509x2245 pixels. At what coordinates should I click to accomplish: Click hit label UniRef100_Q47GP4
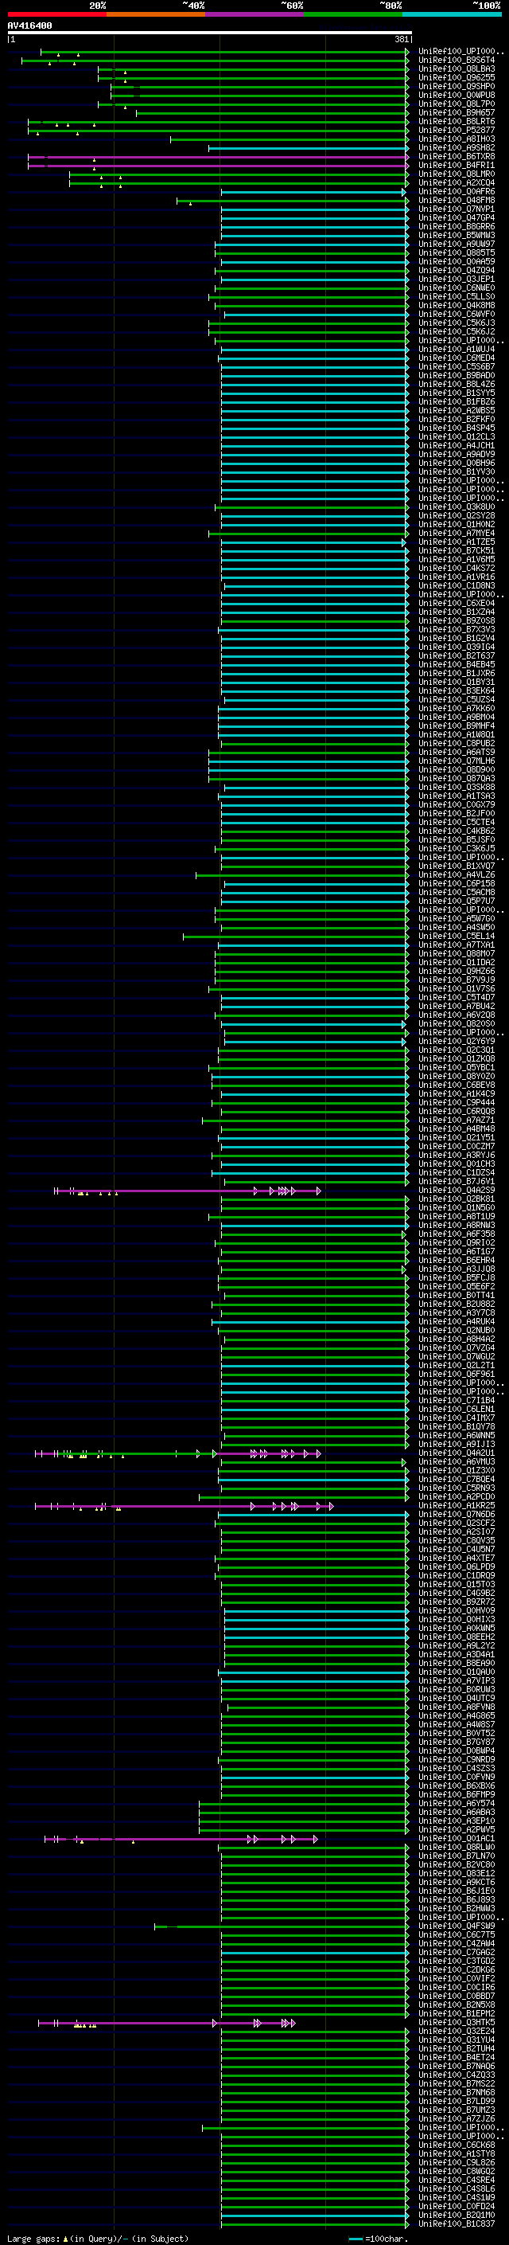pos(456,218)
